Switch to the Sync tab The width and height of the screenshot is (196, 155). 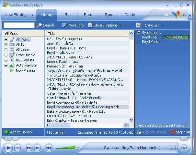[109, 15]
